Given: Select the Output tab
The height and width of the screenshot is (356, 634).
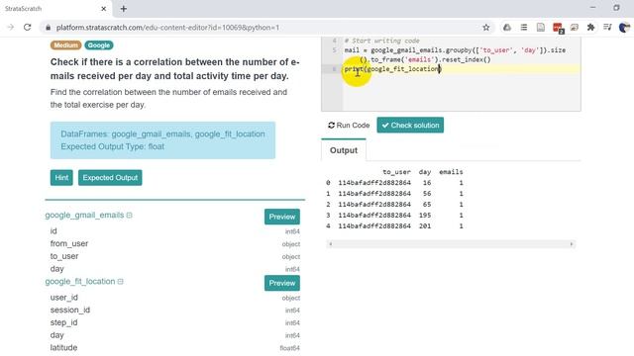Looking at the screenshot, I should point(344,150).
